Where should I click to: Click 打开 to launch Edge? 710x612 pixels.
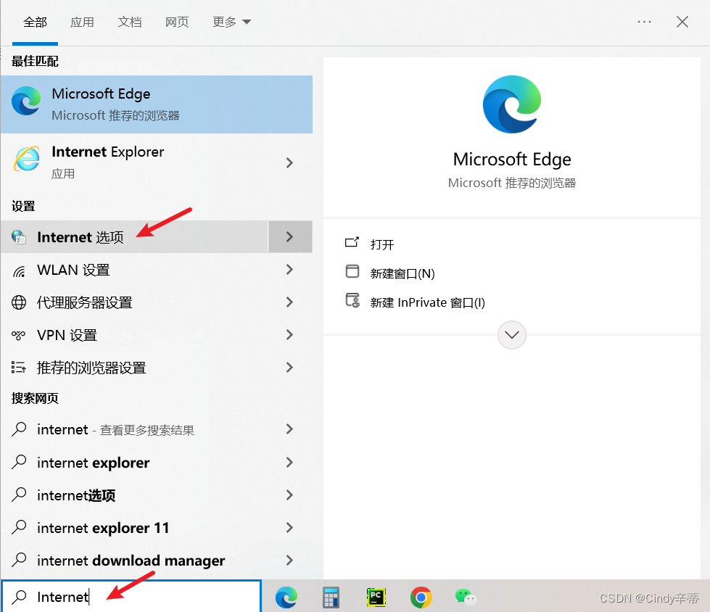(382, 244)
